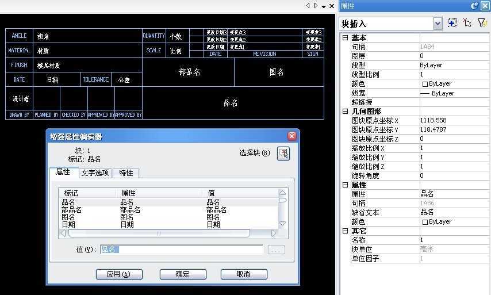Click the 线宽 ByLayer value

pos(454,93)
